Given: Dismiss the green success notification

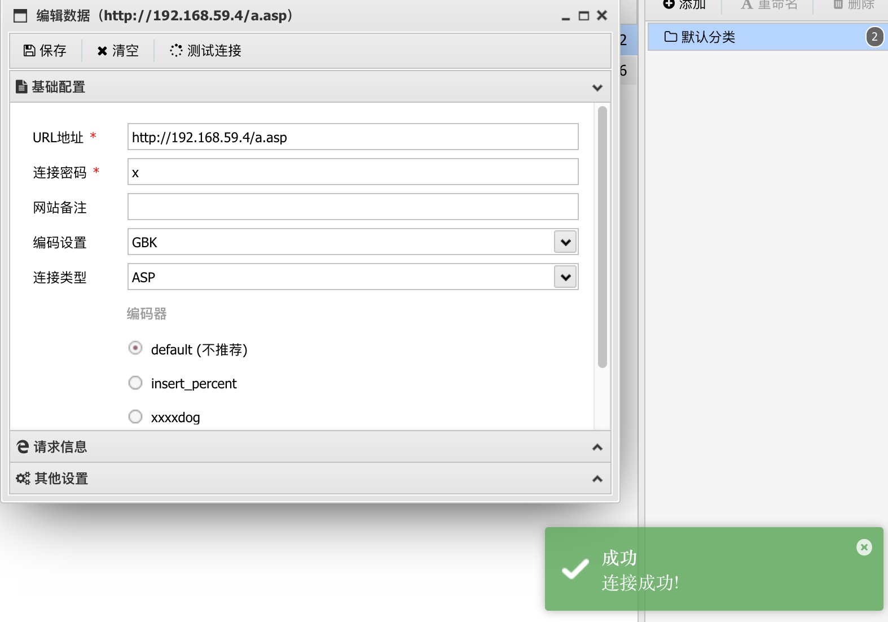Looking at the screenshot, I should [864, 547].
